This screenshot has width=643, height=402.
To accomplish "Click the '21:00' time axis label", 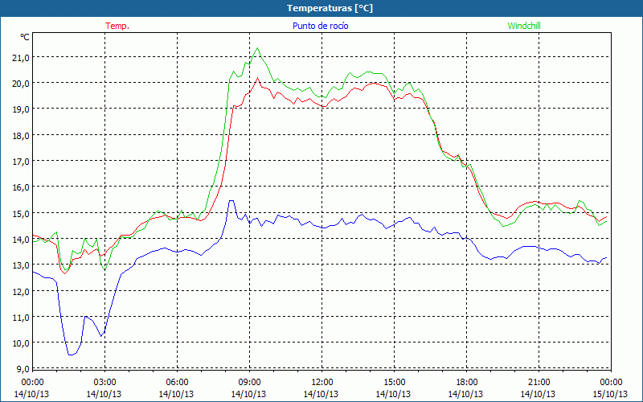I will [x=539, y=382].
